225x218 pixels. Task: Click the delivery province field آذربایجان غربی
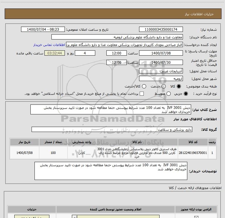161,71
